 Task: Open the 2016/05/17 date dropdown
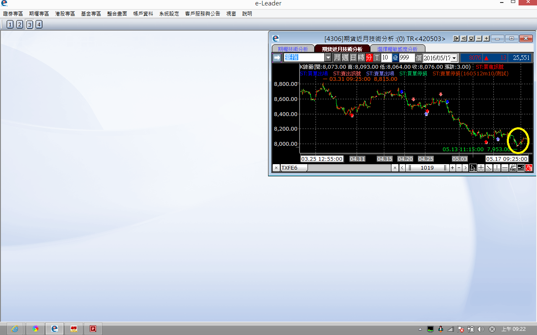(454, 58)
